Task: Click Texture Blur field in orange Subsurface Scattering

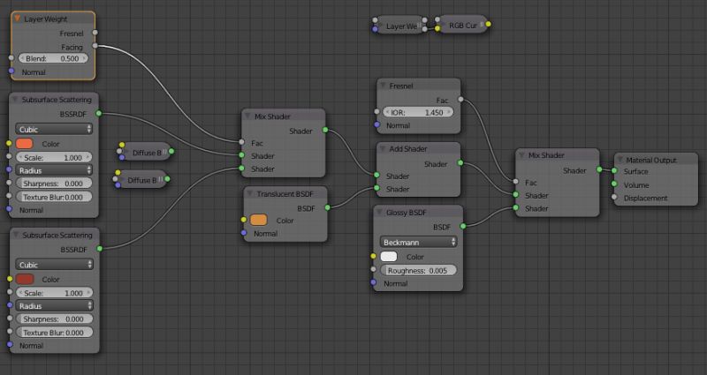Action: pyautogui.click(x=54, y=197)
